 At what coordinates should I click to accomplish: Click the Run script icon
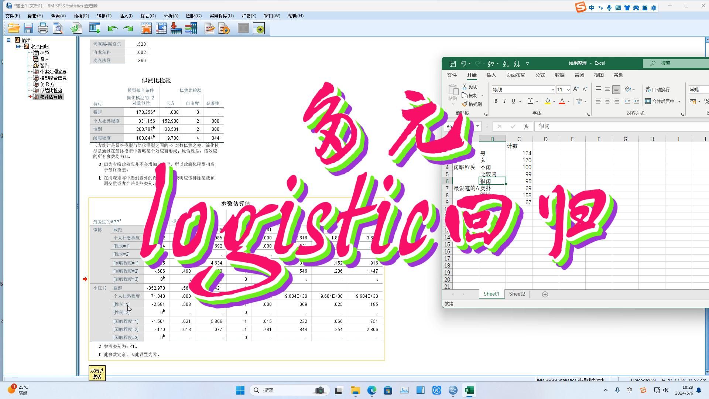(x=224, y=28)
